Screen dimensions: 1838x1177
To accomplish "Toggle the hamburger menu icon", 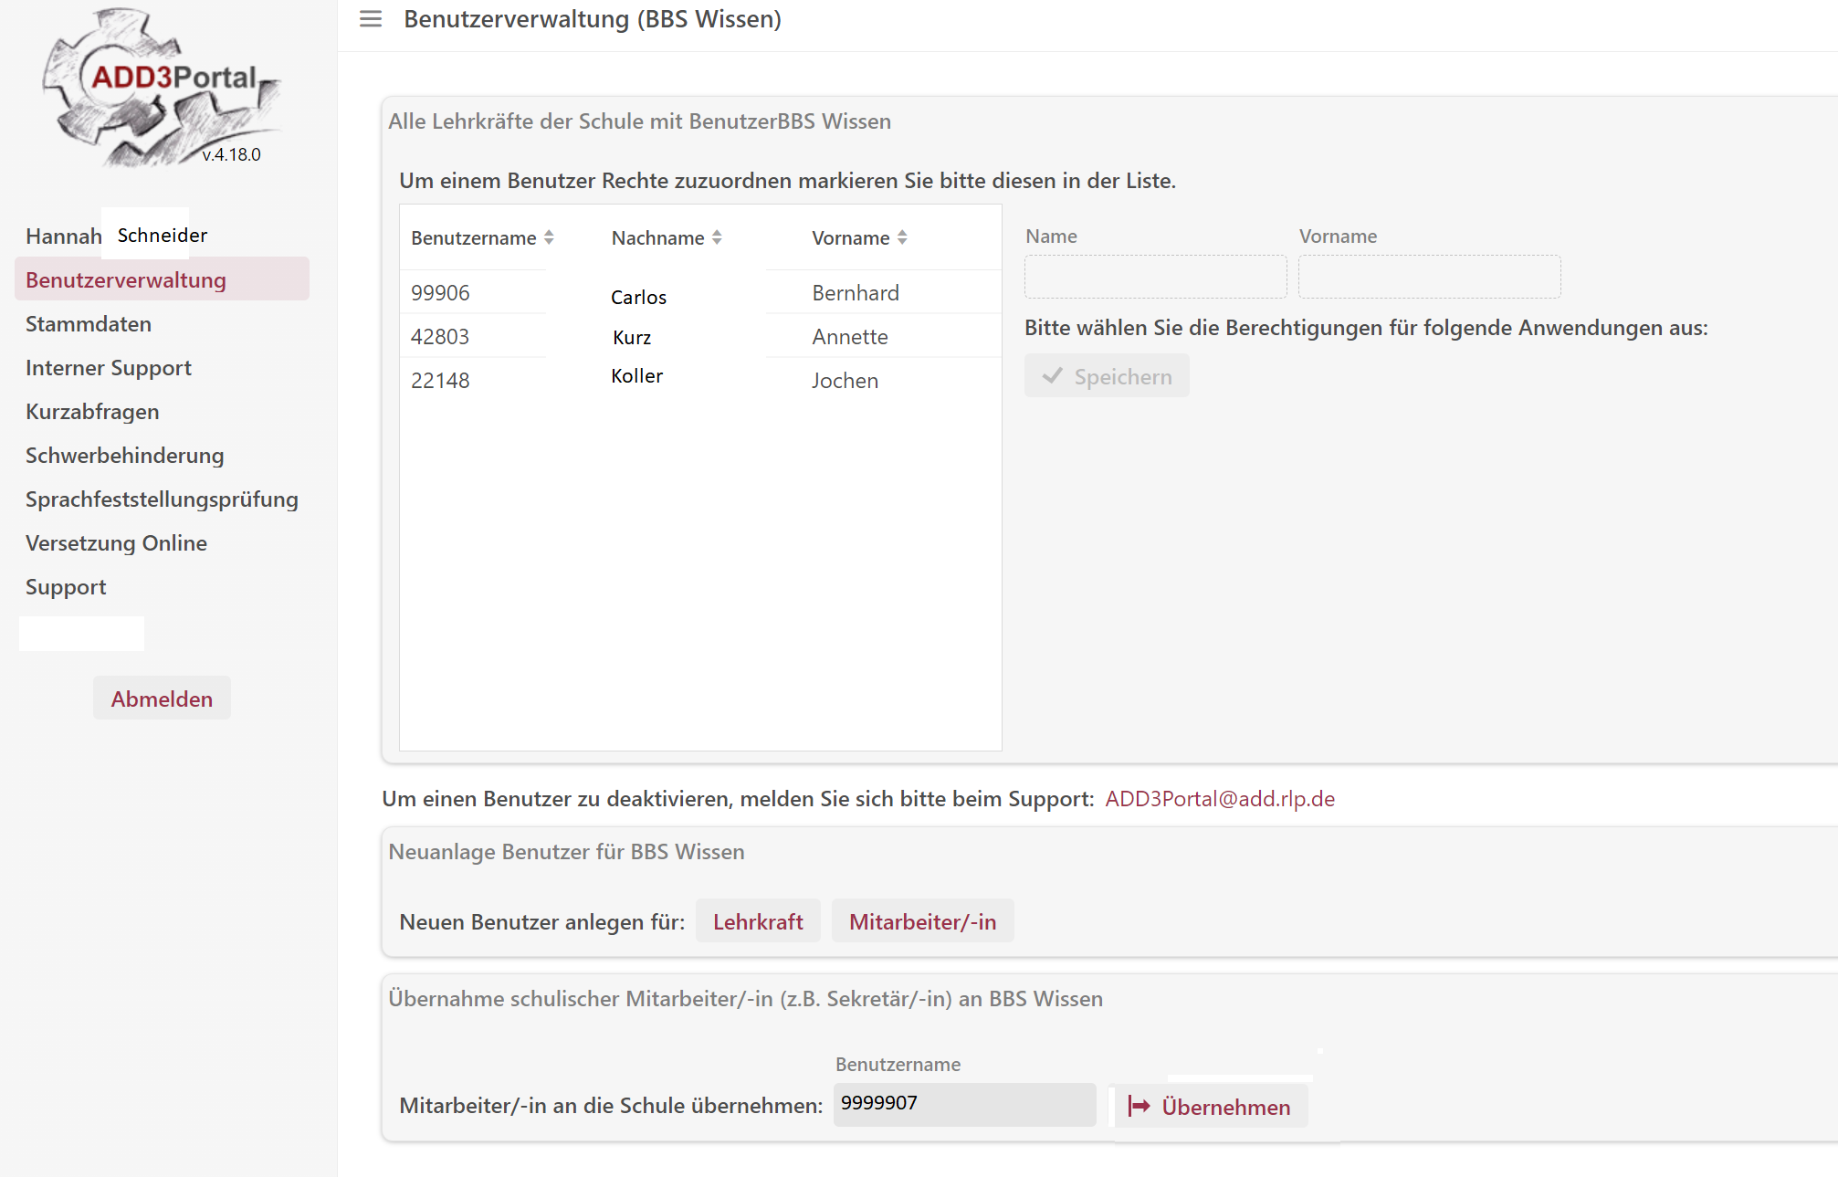I will pyautogui.click(x=370, y=19).
